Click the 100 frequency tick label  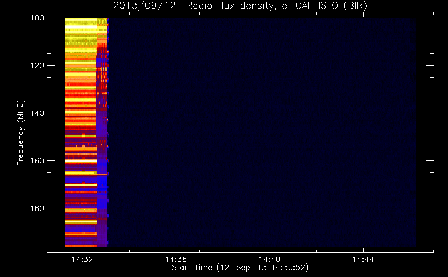click(37, 18)
